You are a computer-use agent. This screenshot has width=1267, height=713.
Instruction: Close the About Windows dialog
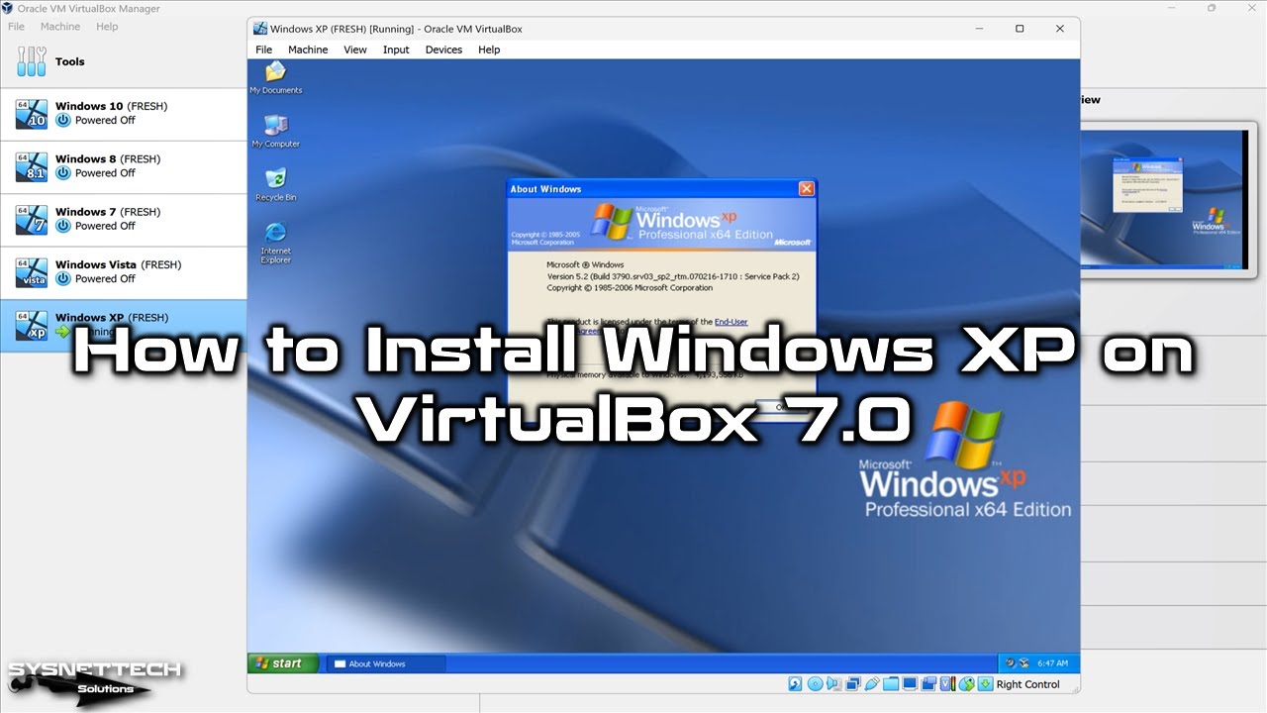807,188
